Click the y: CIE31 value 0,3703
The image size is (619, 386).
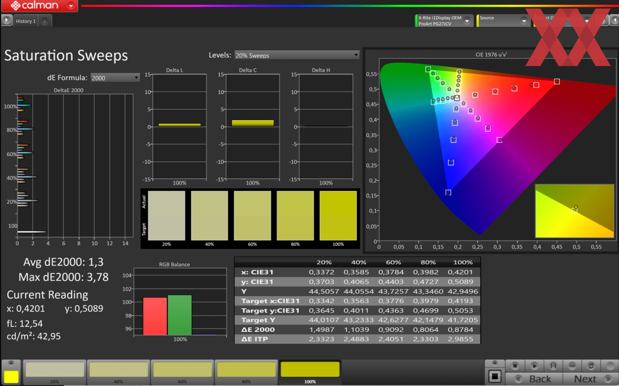321,282
